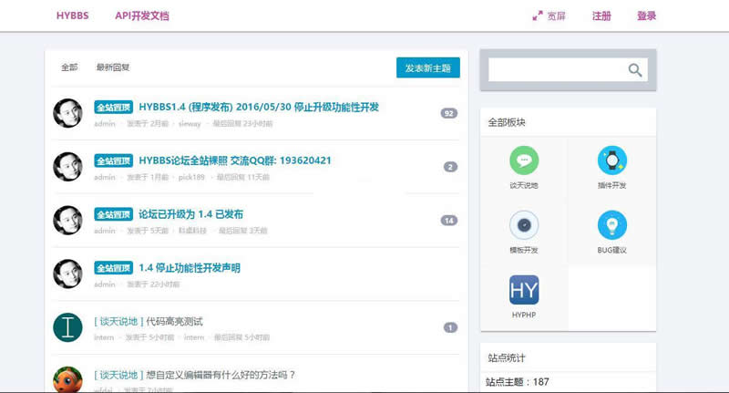
Task: Click reply count badge on 代码高亮测试 post
Action: click(x=450, y=327)
